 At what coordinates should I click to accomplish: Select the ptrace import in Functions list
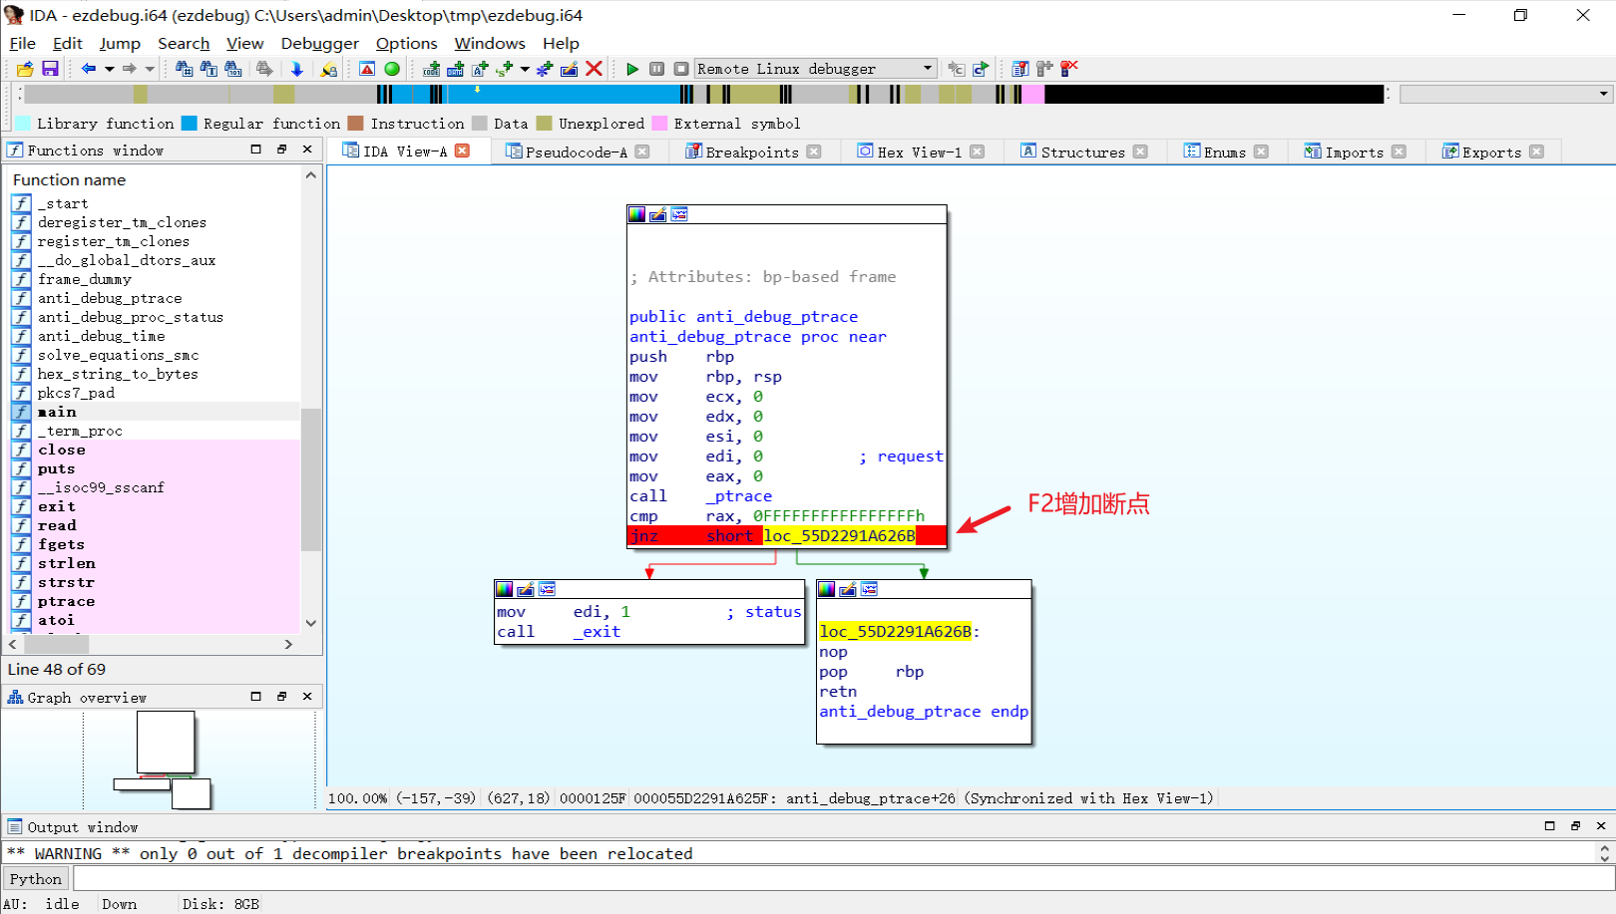66,601
